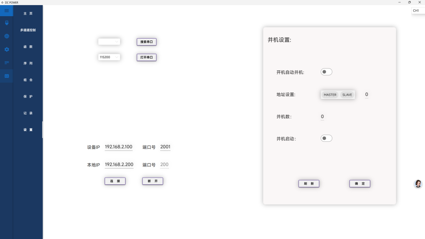The height and width of the screenshot is (239, 425).
Task: Select the MASTER address option
Action: pyautogui.click(x=330, y=95)
